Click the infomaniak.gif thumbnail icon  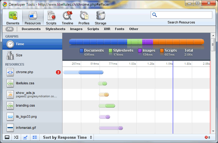[x=10, y=128]
